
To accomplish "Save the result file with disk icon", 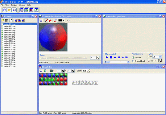I will click(x=41, y=71).
